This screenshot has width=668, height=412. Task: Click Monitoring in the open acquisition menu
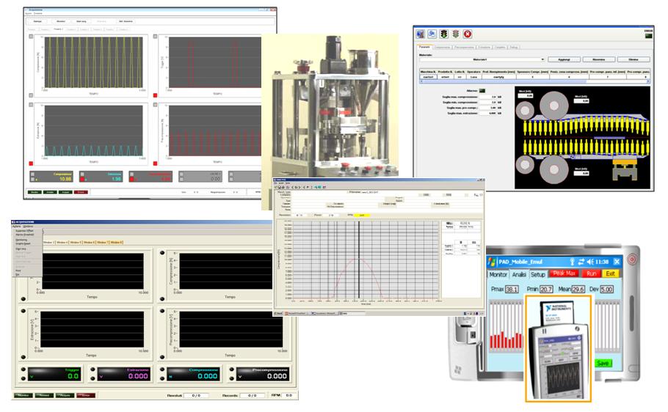point(21,240)
